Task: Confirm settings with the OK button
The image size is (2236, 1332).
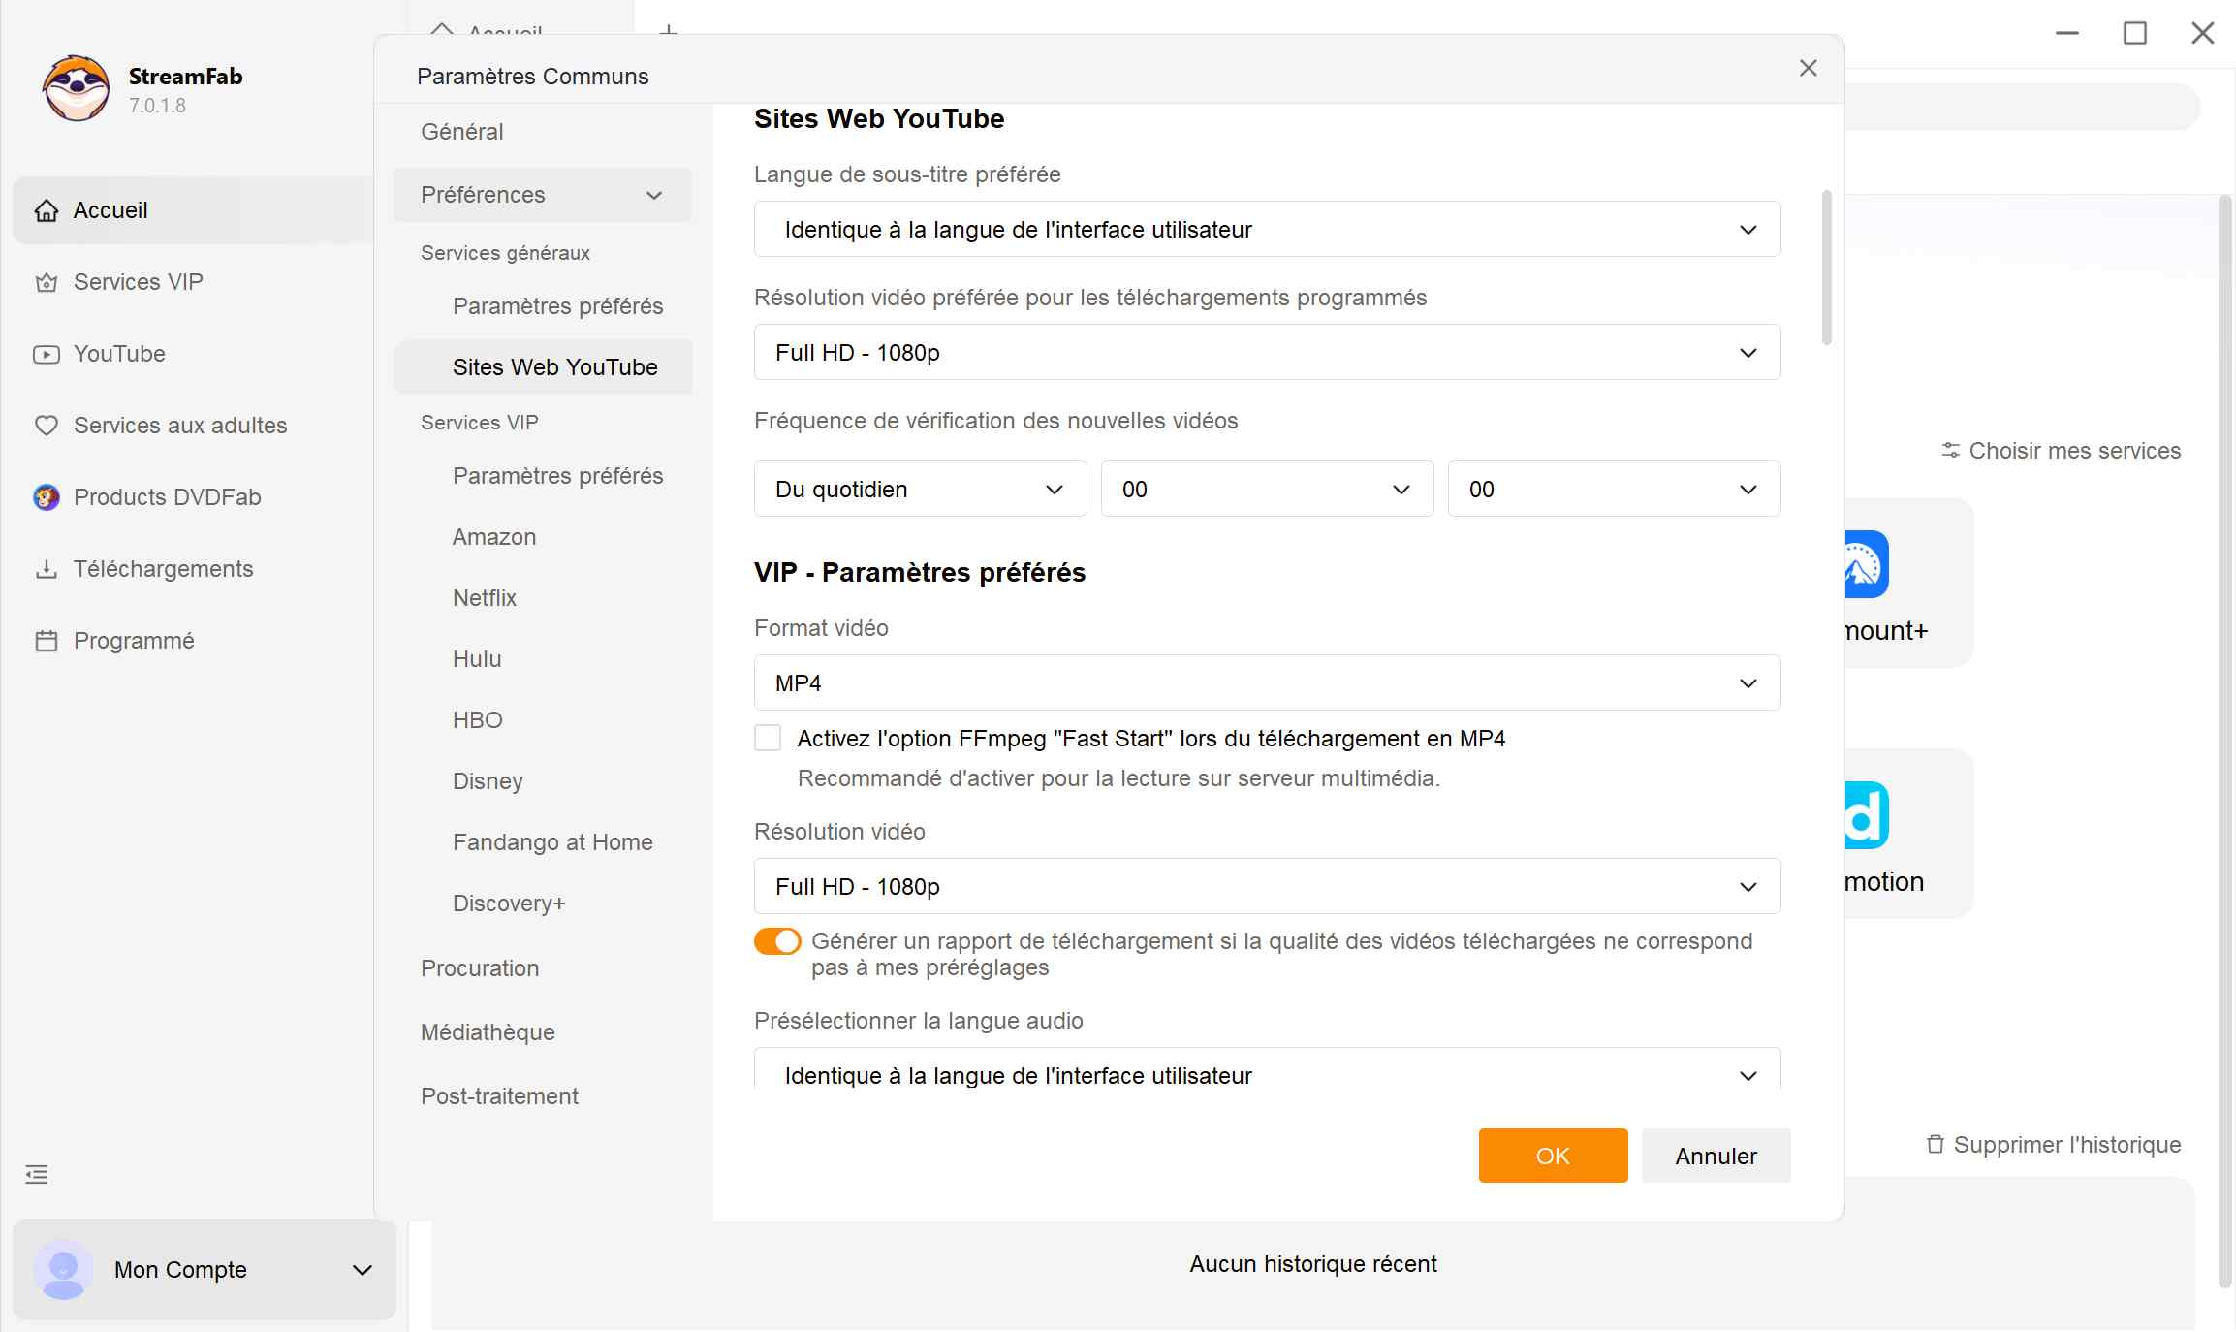Action: pos(1552,1156)
